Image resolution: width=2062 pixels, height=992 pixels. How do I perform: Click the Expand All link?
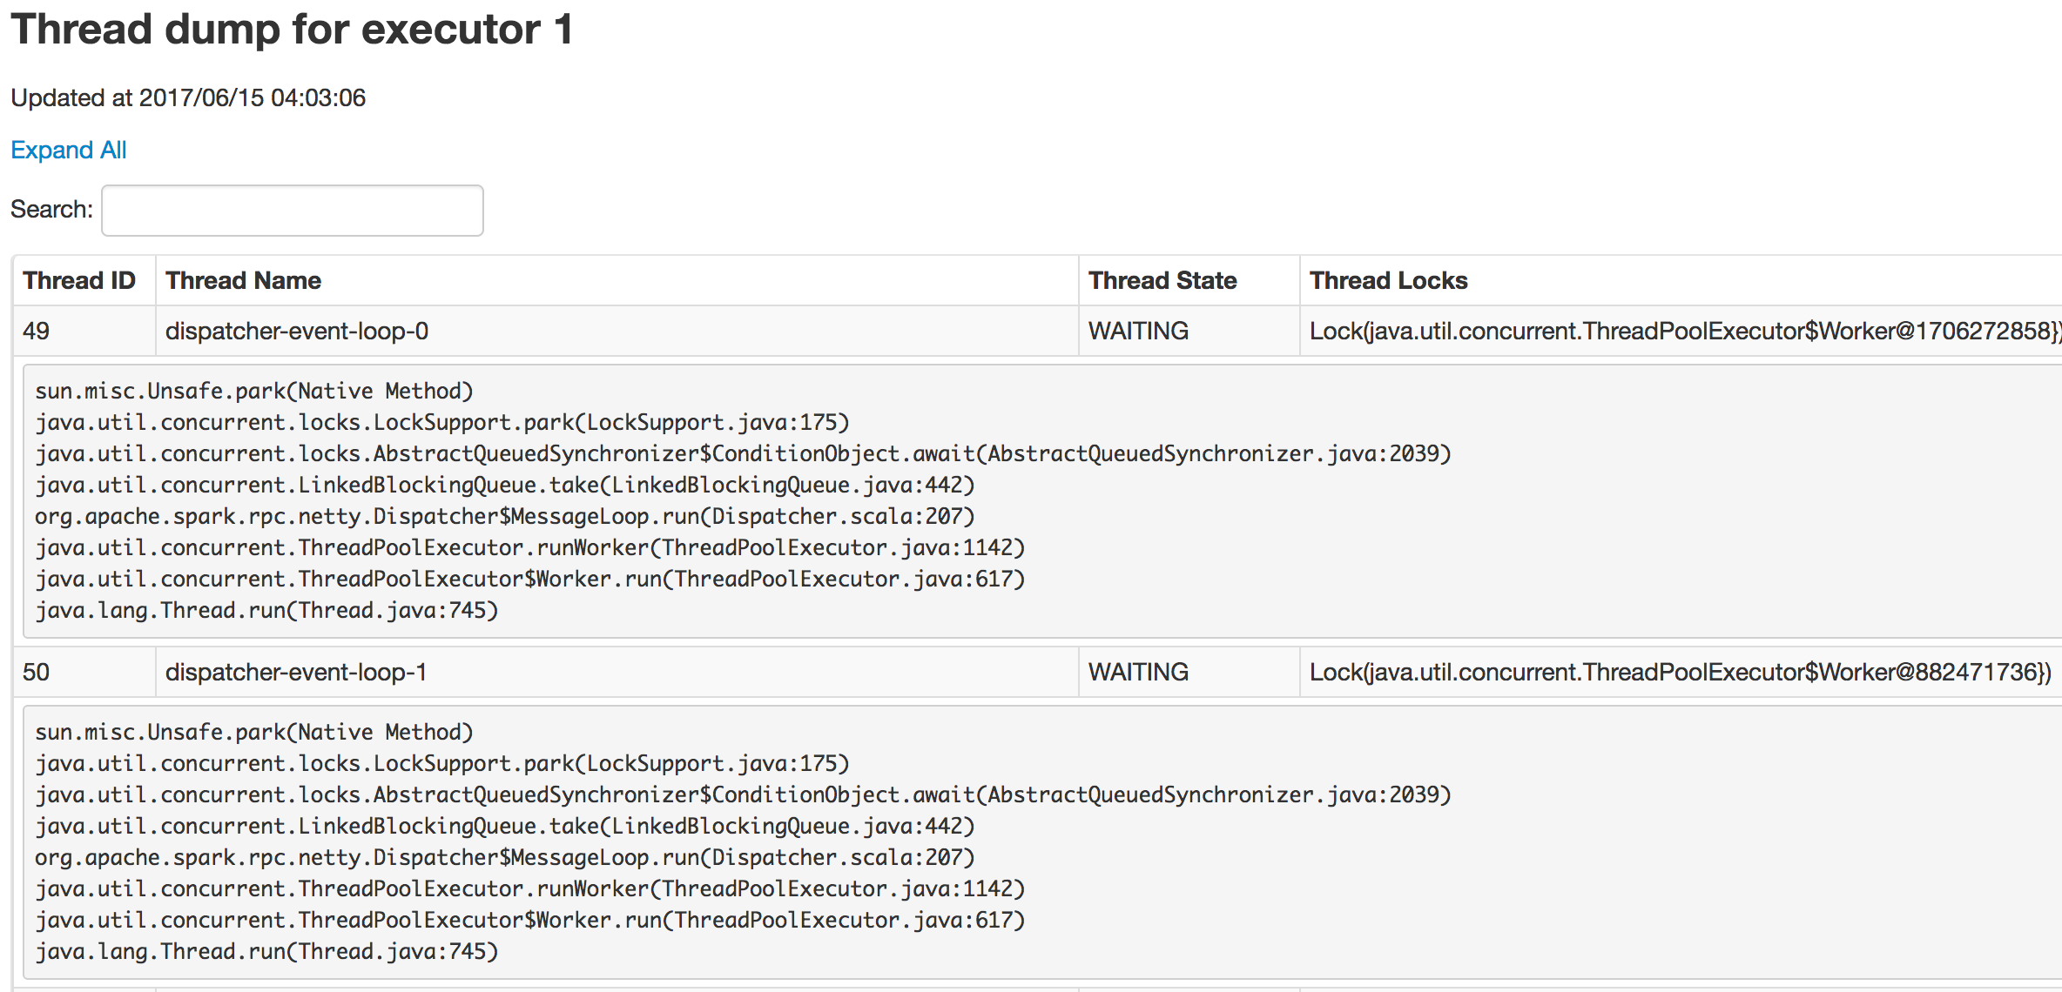click(69, 150)
